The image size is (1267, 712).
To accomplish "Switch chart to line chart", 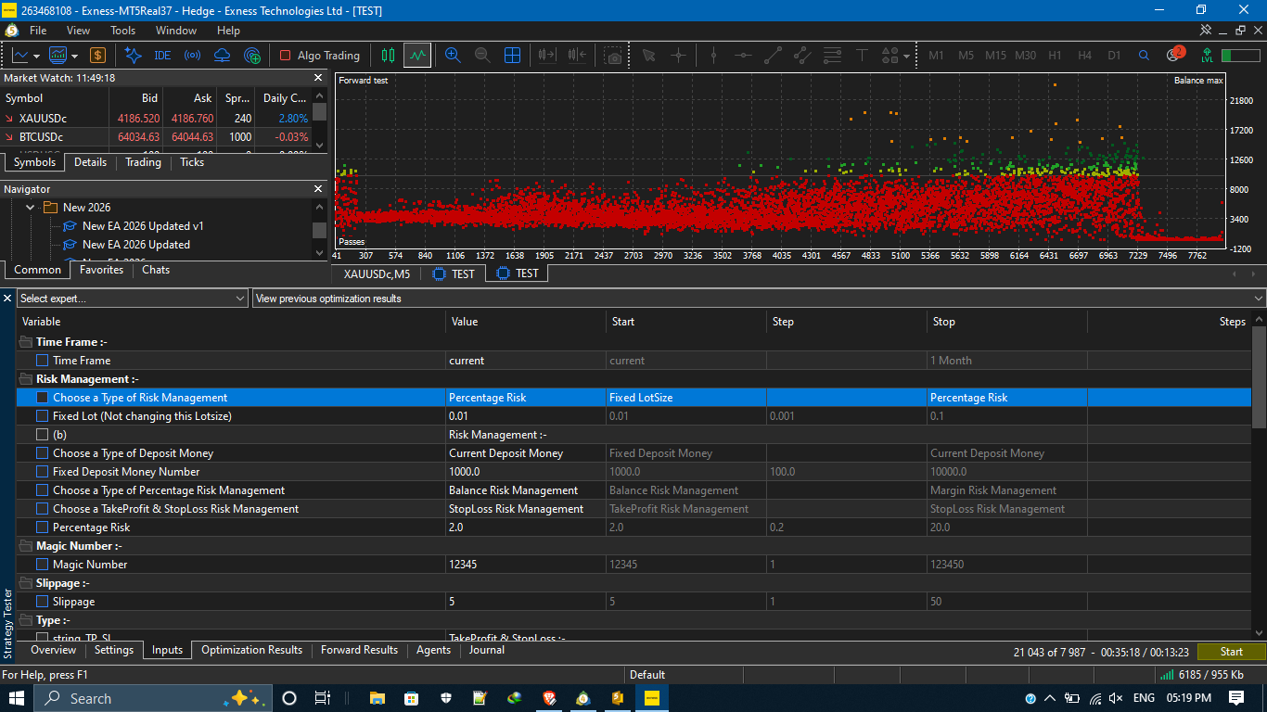I will coord(417,56).
